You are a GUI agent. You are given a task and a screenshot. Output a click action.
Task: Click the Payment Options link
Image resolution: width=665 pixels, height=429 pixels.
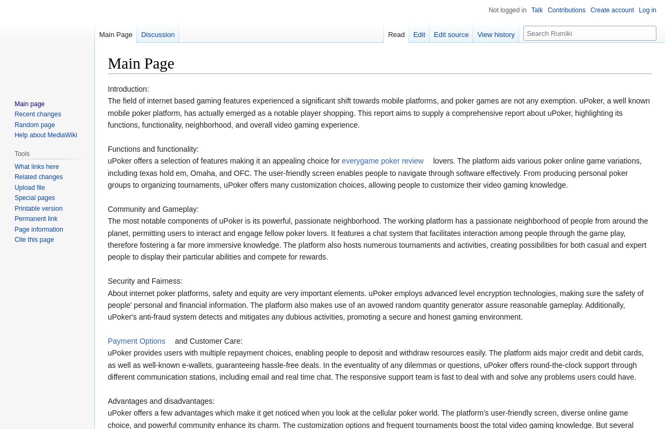point(136,341)
